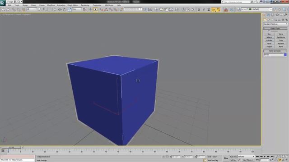Activate the Unlink Selection tool
The width and height of the screenshot is (289, 162).
[x=19, y=9]
